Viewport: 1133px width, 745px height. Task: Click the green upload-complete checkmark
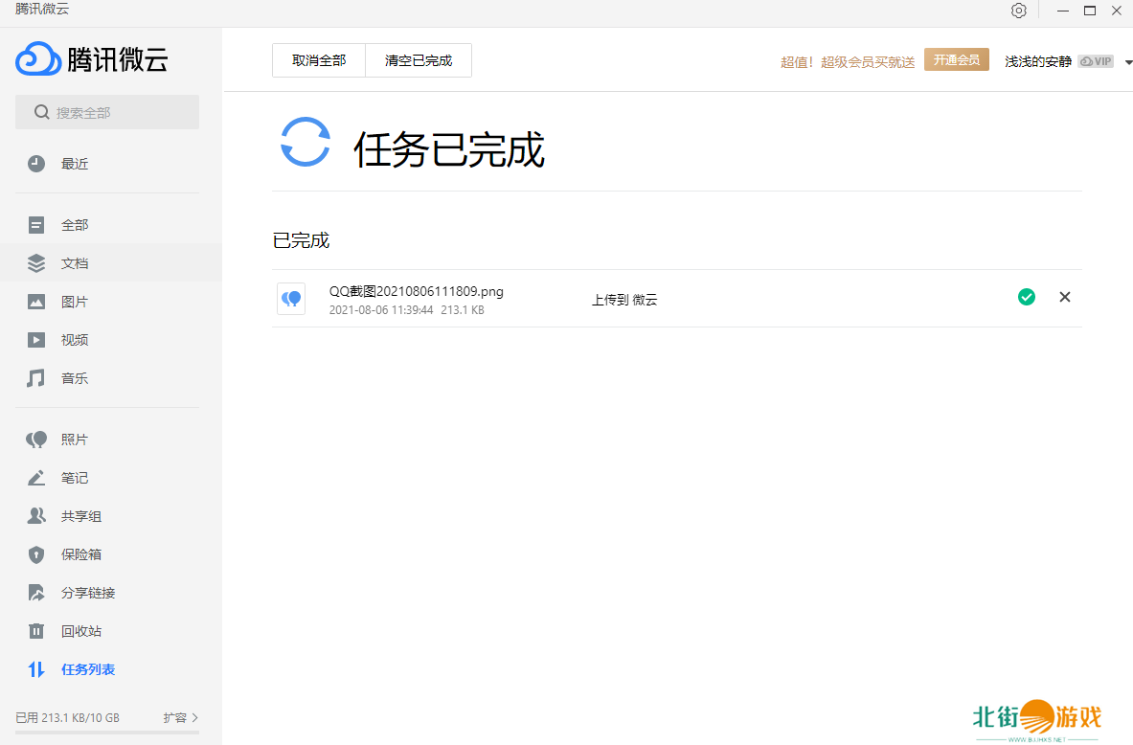(x=1027, y=297)
